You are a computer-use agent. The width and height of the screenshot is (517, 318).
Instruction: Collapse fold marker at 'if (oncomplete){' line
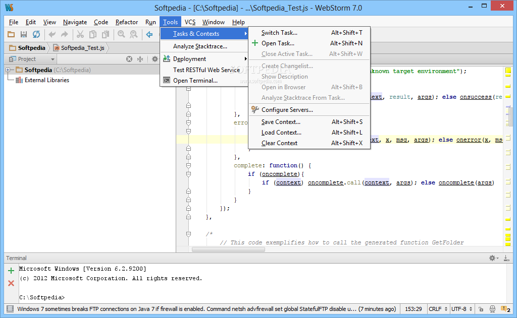pos(189,174)
